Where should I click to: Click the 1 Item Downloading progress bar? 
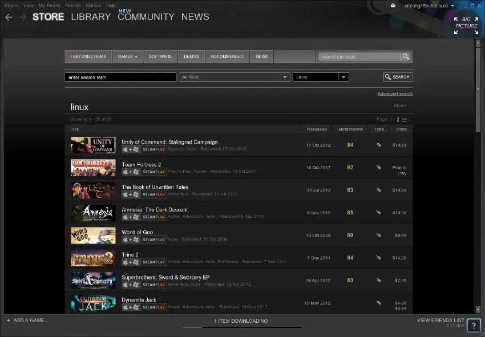pyautogui.click(x=242, y=327)
